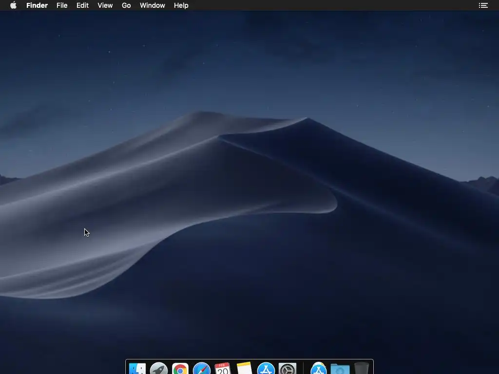This screenshot has width=499, height=374.
Task: Open Launchpad rocket icon in Dock
Action: click(159, 368)
